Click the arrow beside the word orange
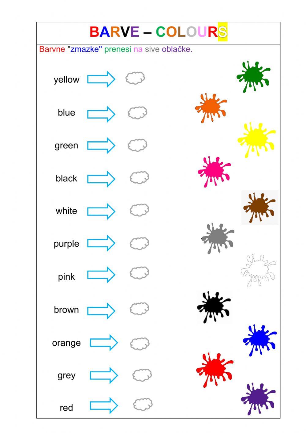This screenshot has width=306, height=433. click(104, 342)
